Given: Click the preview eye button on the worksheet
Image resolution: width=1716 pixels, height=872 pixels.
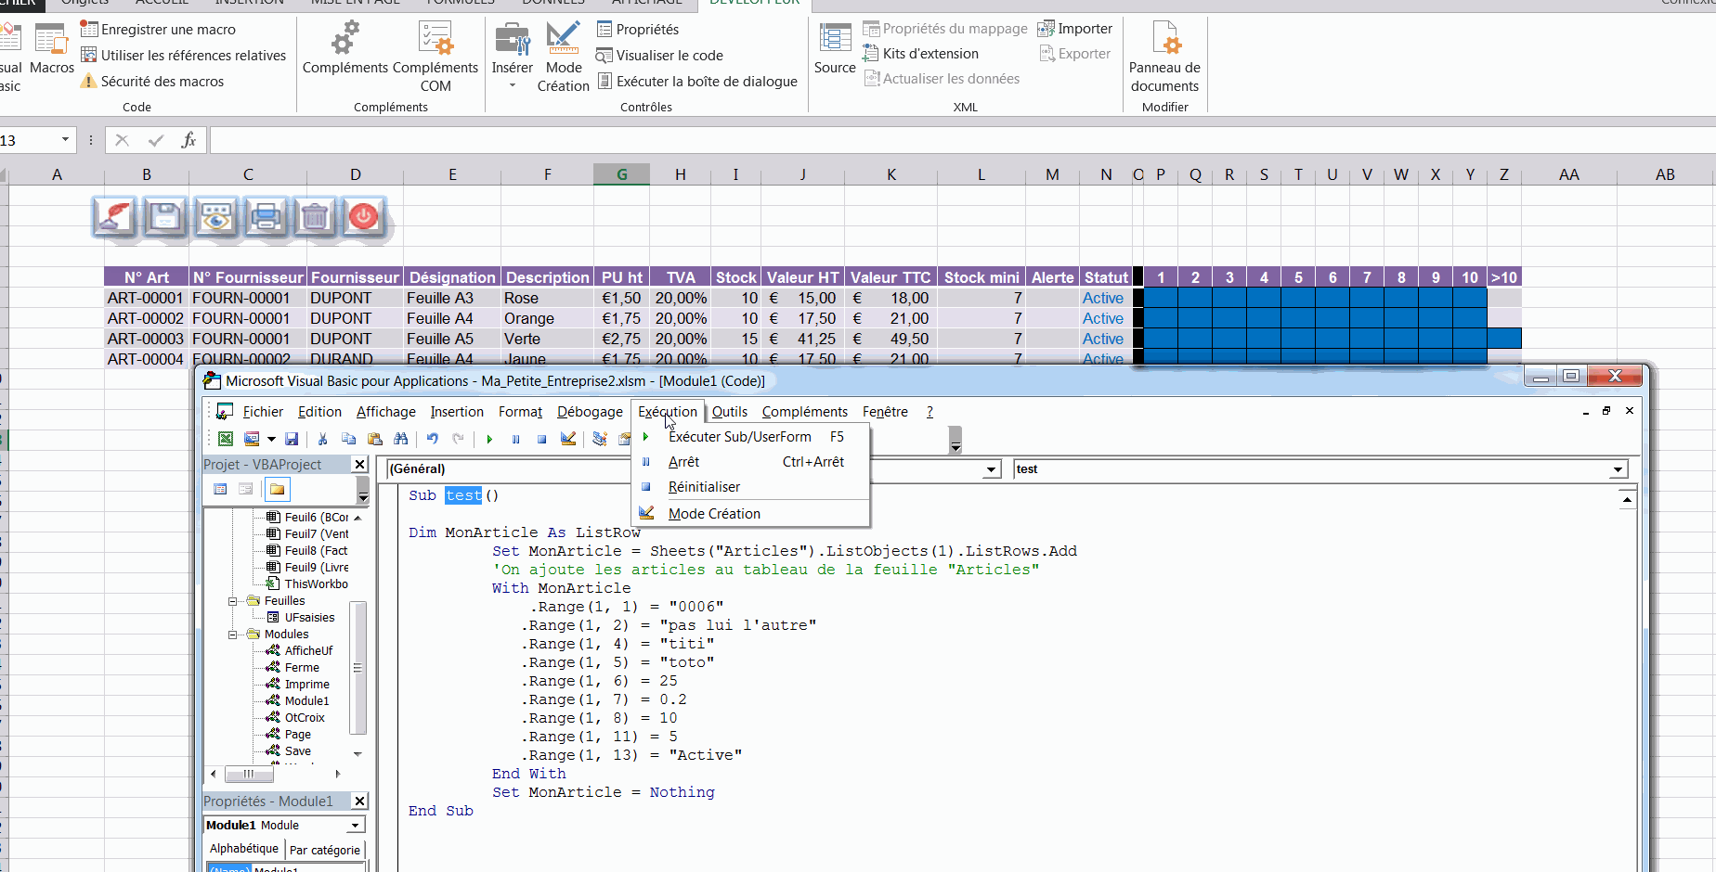Looking at the screenshot, I should pyautogui.click(x=215, y=217).
